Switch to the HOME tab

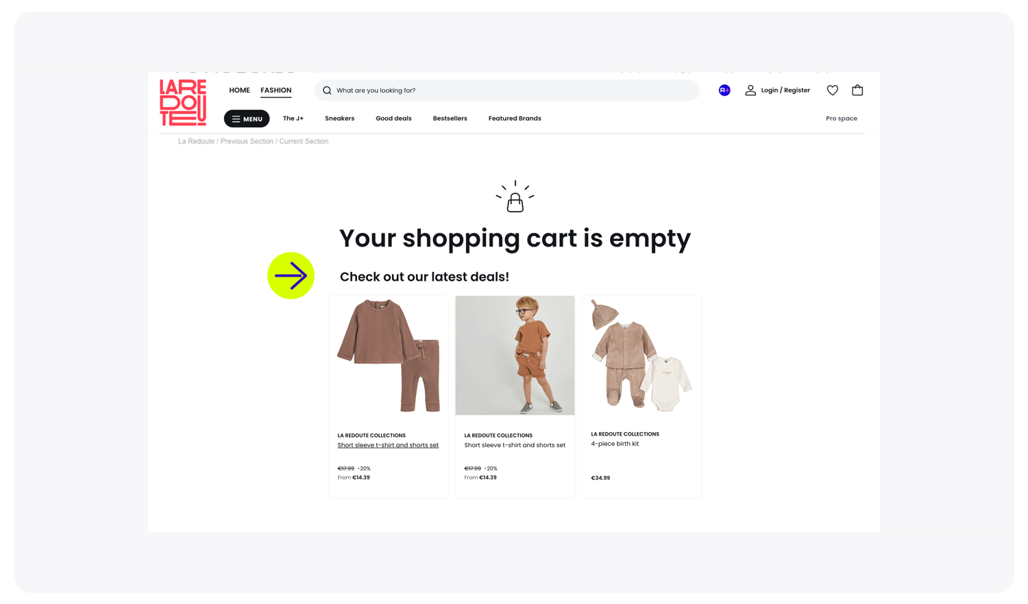239,90
